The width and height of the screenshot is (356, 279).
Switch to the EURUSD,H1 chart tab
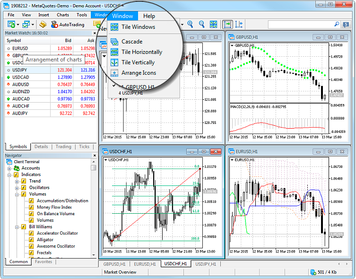[145, 264]
